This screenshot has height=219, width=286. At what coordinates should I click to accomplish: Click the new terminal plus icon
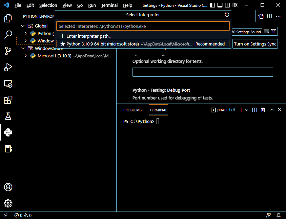pyautogui.click(x=241, y=110)
